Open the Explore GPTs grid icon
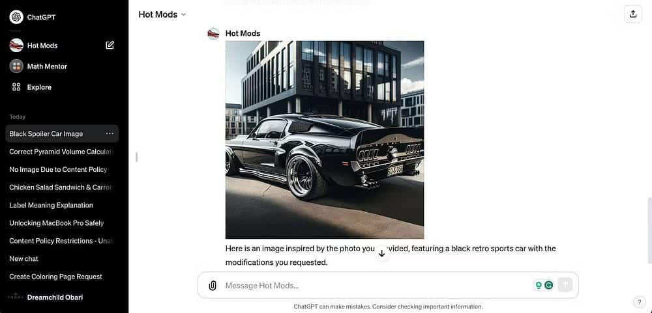Image resolution: width=652 pixels, height=313 pixels. [x=16, y=87]
